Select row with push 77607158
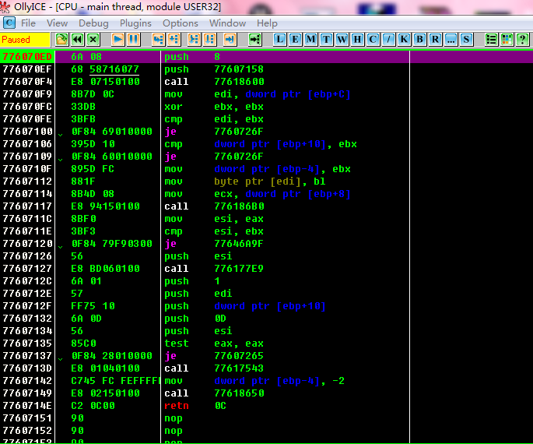Image resolution: width=533 pixels, height=444 pixels. click(x=266, y=69)
